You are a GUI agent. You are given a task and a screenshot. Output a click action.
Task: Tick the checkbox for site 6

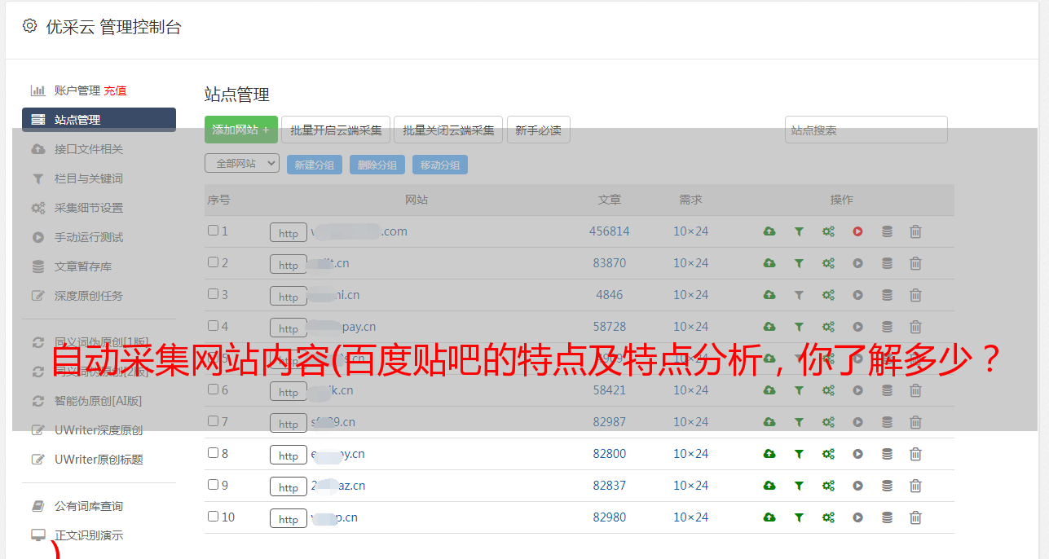point(213,390)
